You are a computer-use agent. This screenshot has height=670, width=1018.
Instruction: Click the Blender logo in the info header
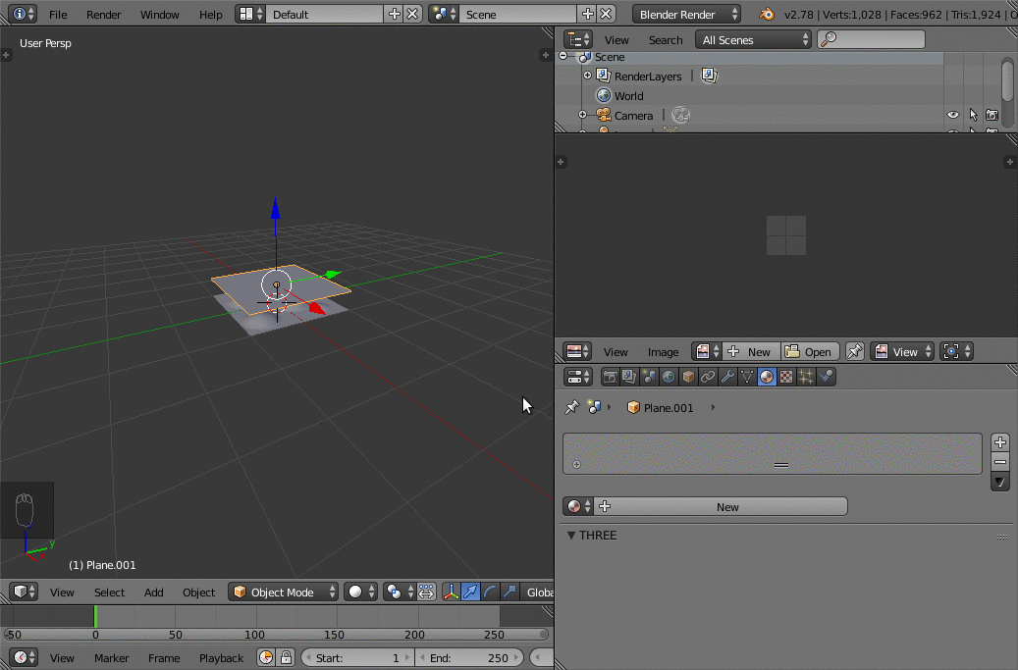tap(767, 15)
